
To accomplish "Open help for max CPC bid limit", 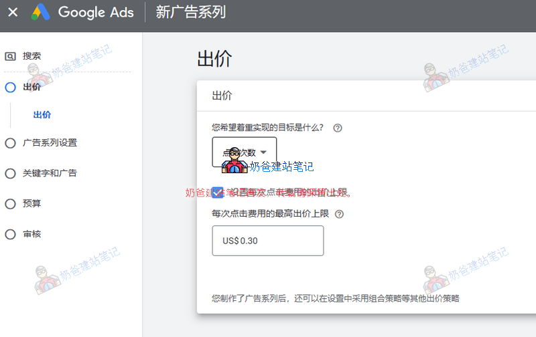I will point(339,214).
